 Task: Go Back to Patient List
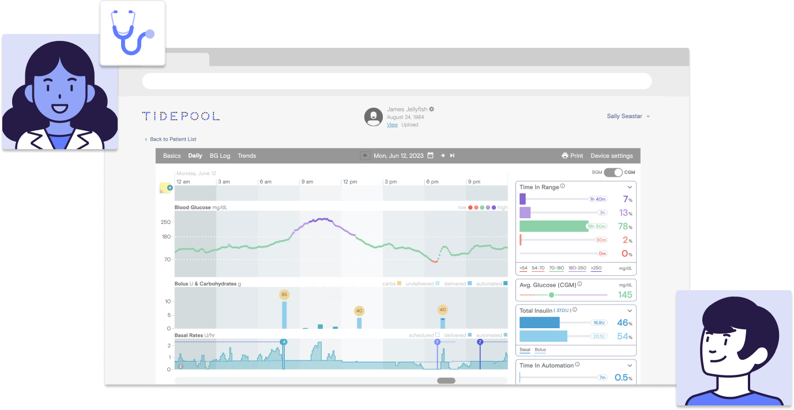pos(170,139)
